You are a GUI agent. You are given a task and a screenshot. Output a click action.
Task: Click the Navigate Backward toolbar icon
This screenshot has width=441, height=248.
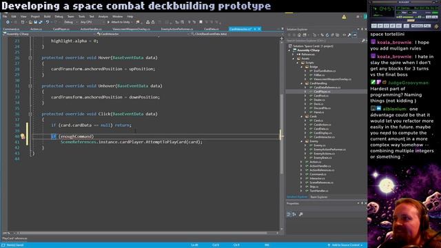[x=8, y=22]
